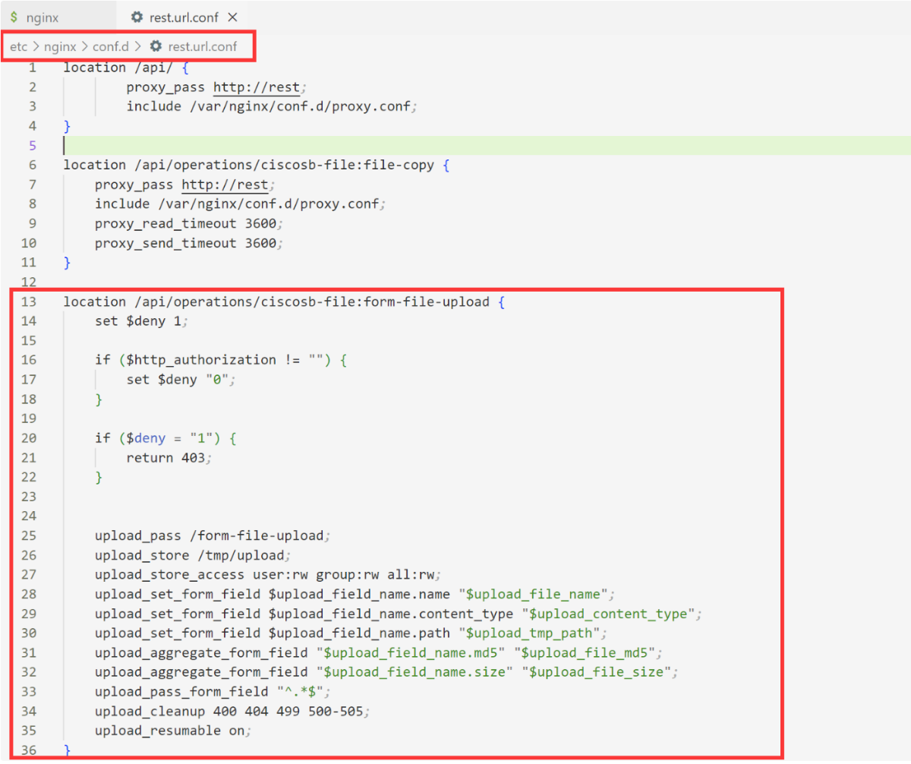Close the rest.url.conf tab
Viewport: 911px width, 764px height.
pyautogui.click(x=232, y=17)
